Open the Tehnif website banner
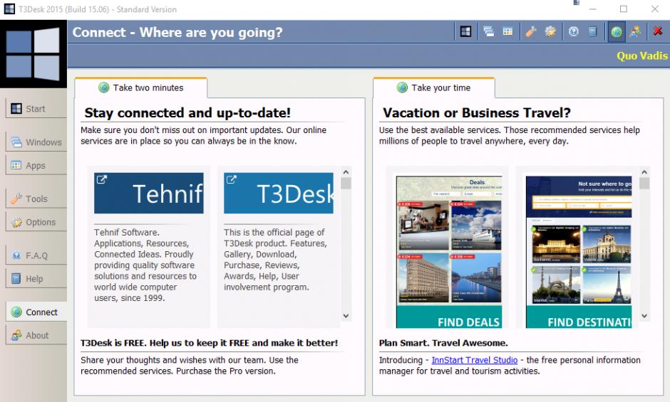Viewport: 670px width, 402px height. (149, 193)
